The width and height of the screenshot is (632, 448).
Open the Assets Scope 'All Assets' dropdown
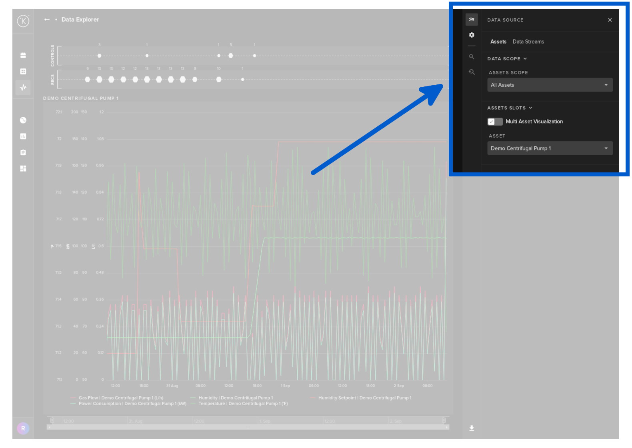click(550, 85)
